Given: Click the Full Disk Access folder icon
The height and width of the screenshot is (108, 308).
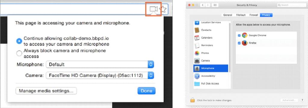Looking at the screenshot, I should tap(197, 84).
